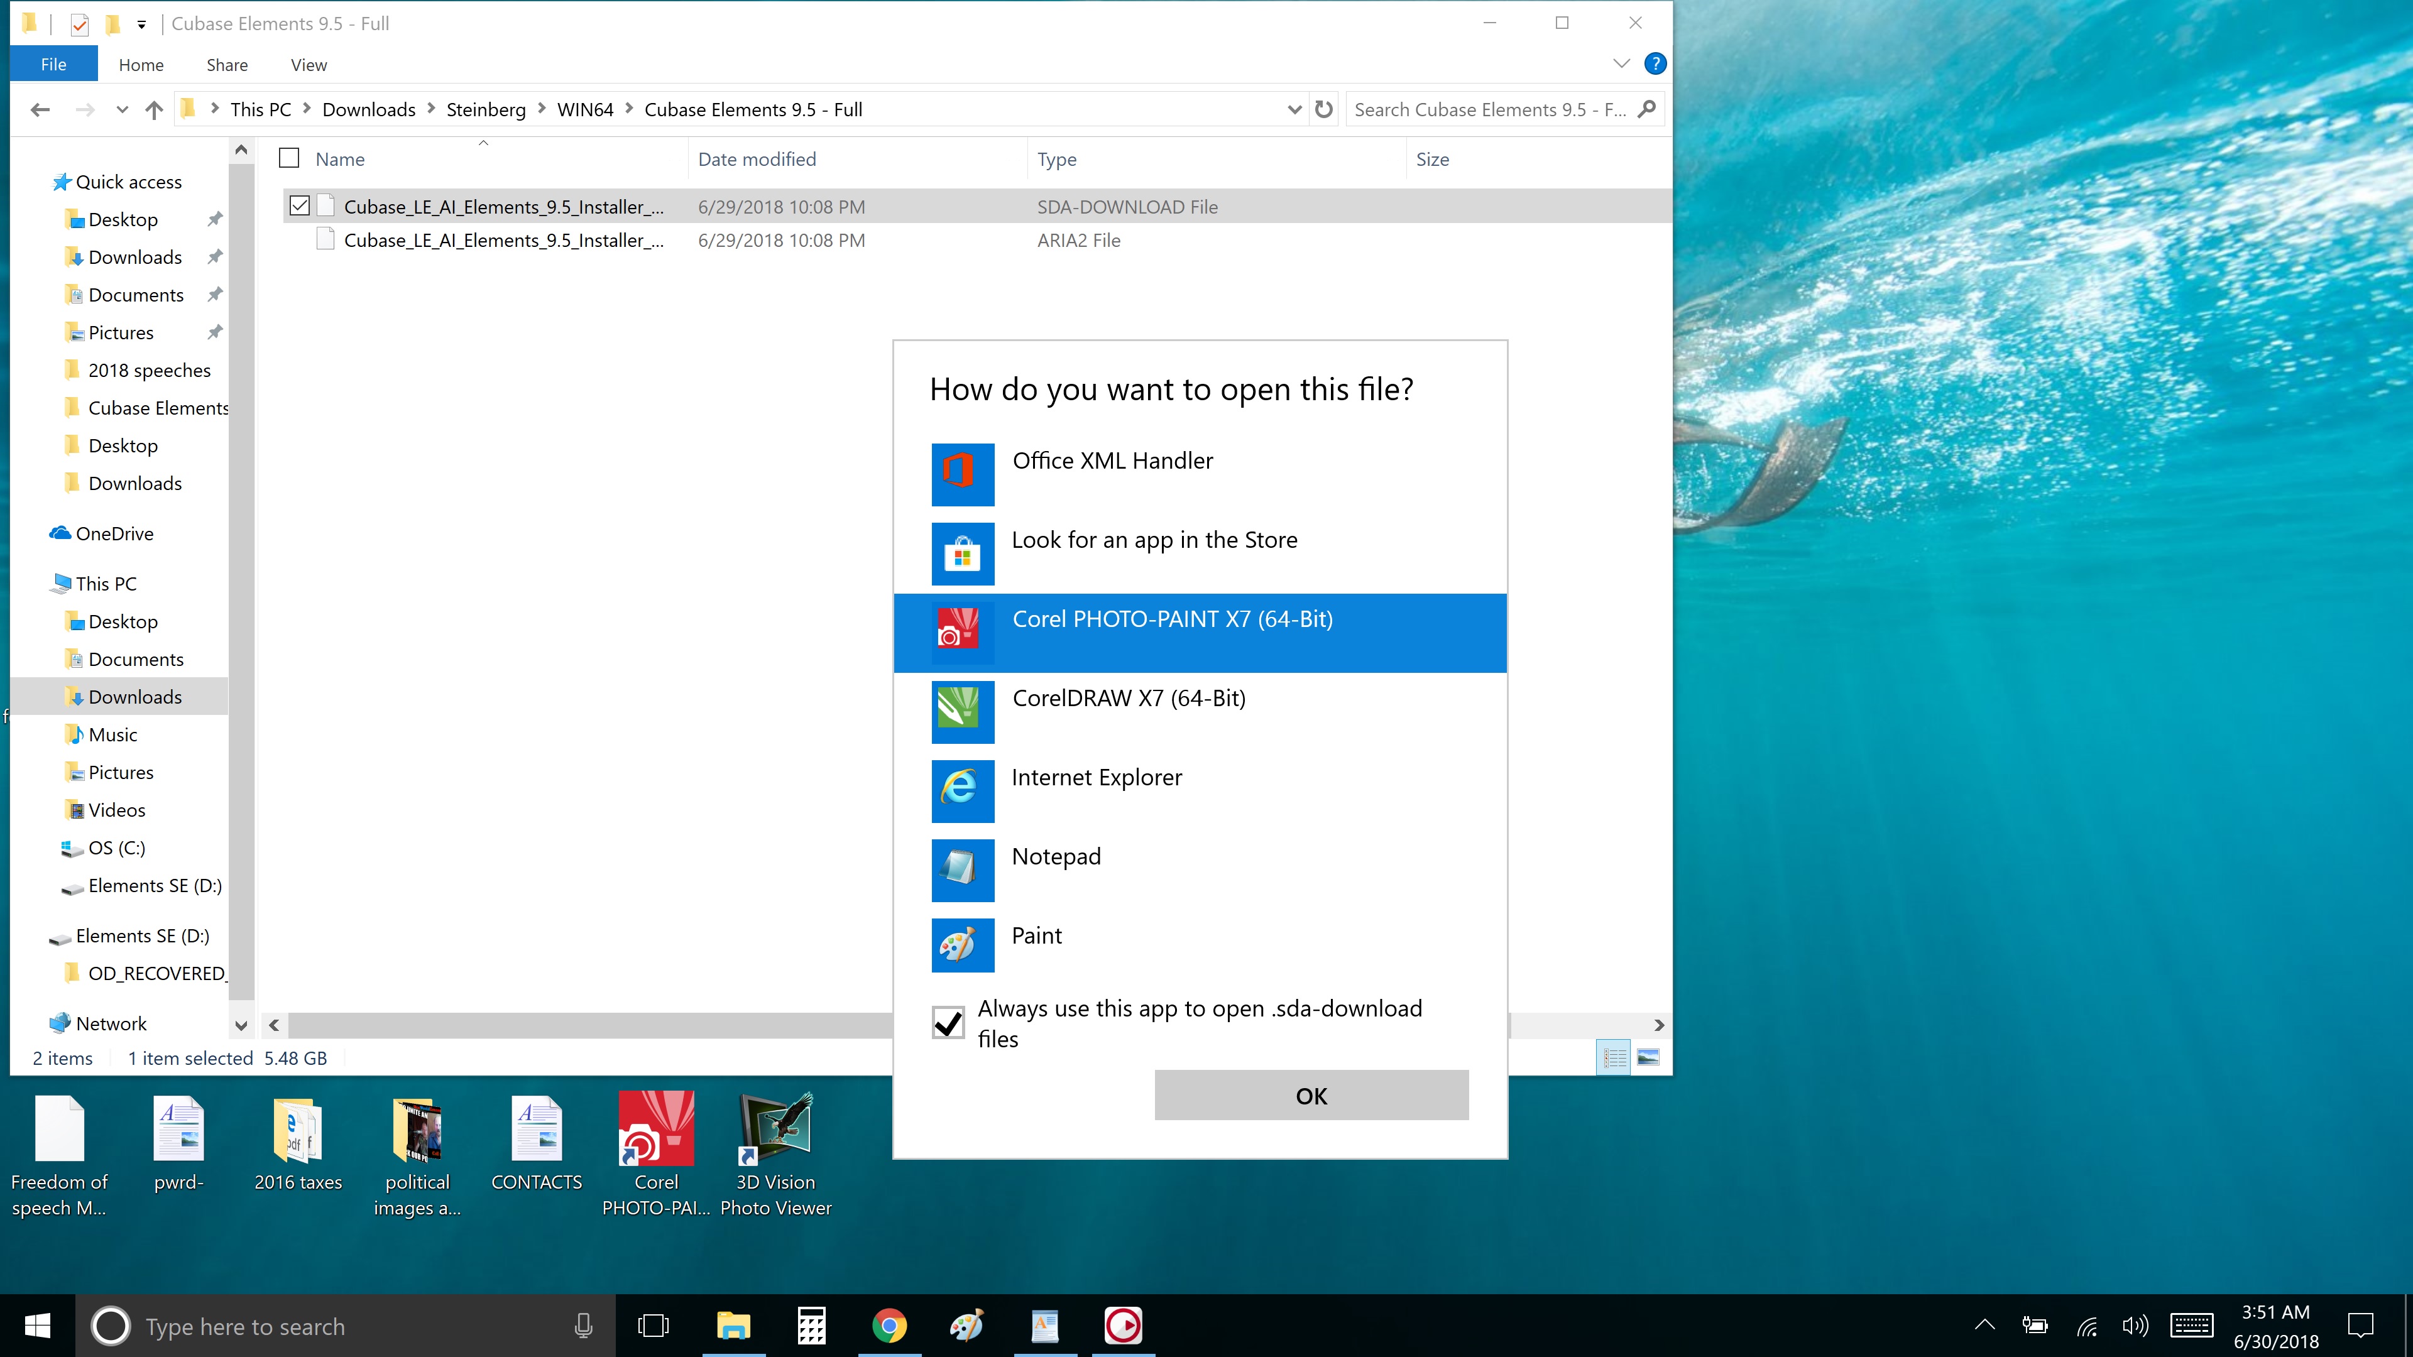Open the View ribbon tab

pos(308,65)
